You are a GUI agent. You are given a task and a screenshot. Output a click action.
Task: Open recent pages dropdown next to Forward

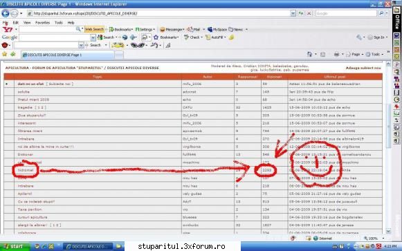21,13
